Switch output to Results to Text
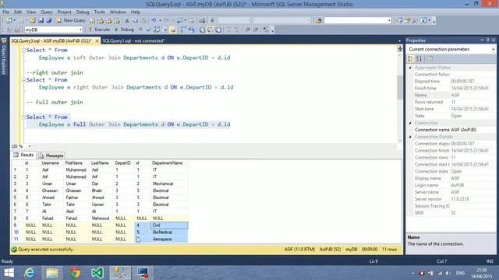Screen dimensions: 499x280 (x=202, y=30)
